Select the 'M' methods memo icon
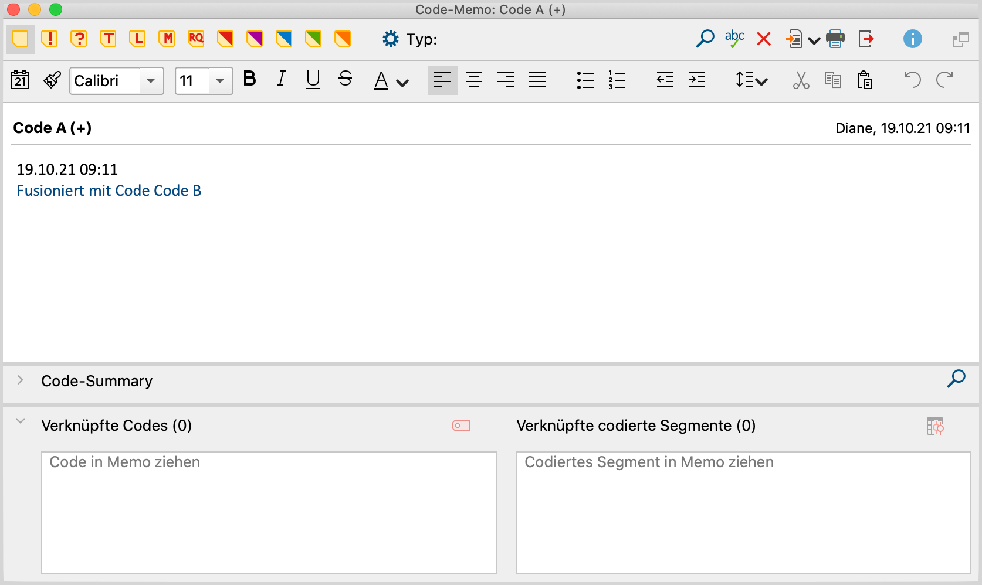 pos(167,39)
